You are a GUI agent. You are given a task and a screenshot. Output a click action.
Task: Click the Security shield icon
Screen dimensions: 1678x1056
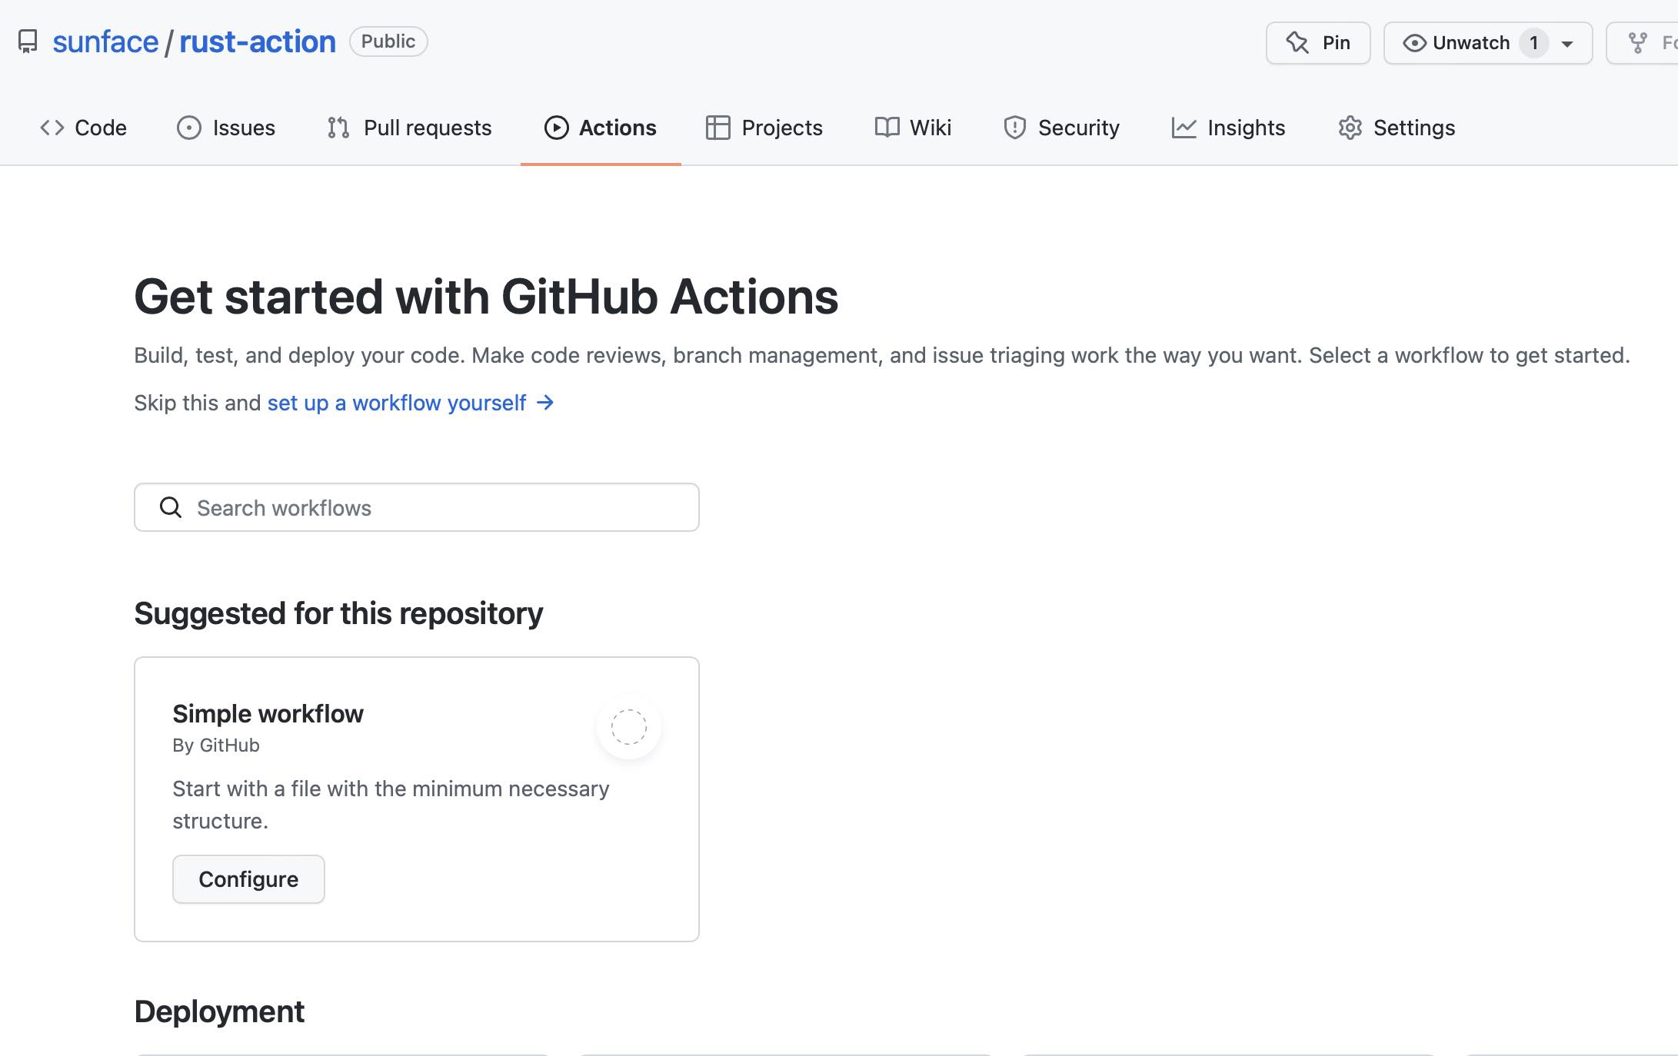1014,128
